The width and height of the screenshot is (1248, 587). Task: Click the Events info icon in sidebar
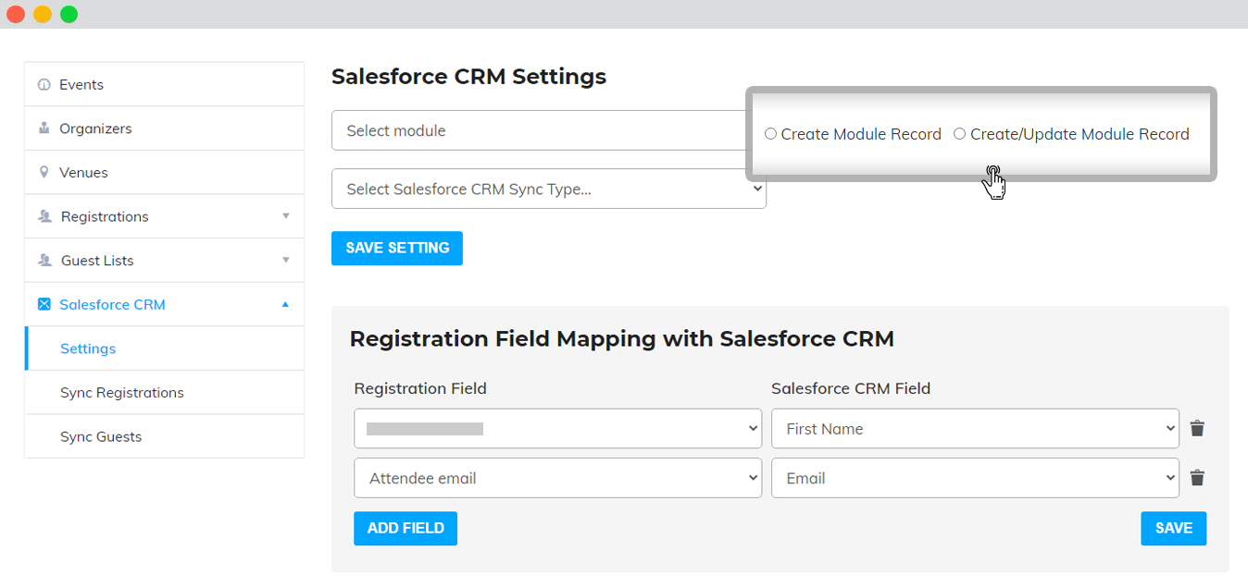tap(44, 85)
